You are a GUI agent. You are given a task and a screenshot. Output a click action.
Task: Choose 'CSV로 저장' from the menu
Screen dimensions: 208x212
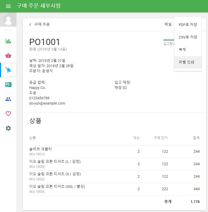(x=188, y=37)
